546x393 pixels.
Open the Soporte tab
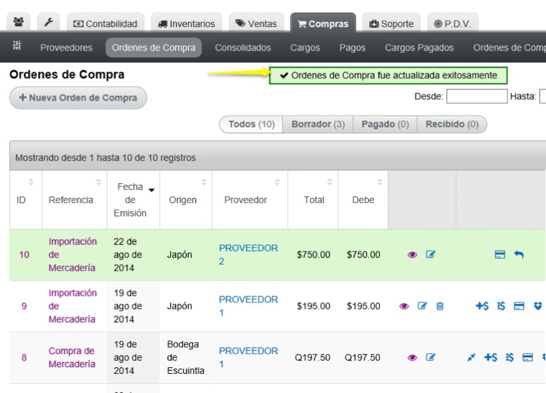click(391, 23)
